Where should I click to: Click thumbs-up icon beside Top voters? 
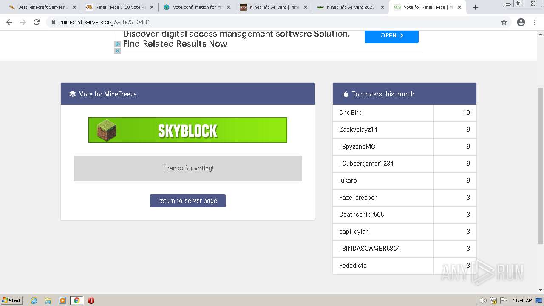point(345,94)
